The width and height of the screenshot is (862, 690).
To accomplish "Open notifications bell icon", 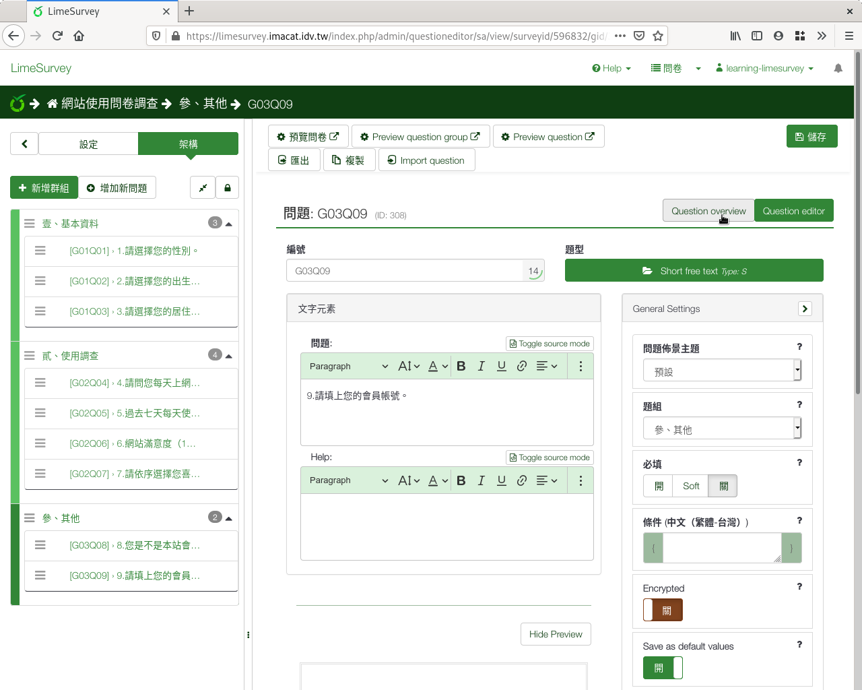I will click(x=838, y=68).
